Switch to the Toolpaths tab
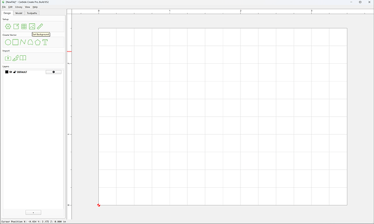 (32, 13)
